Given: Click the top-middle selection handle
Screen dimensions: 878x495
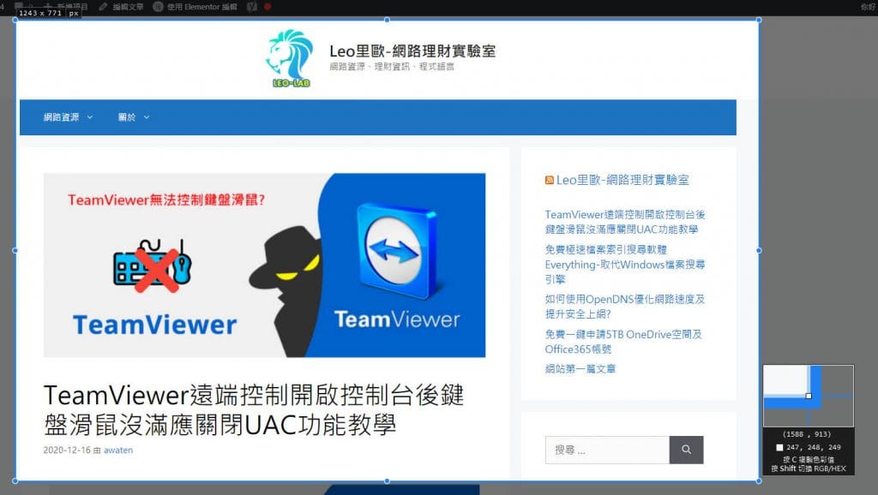Looking at the screenshot, I should click(x=387, y=21).
